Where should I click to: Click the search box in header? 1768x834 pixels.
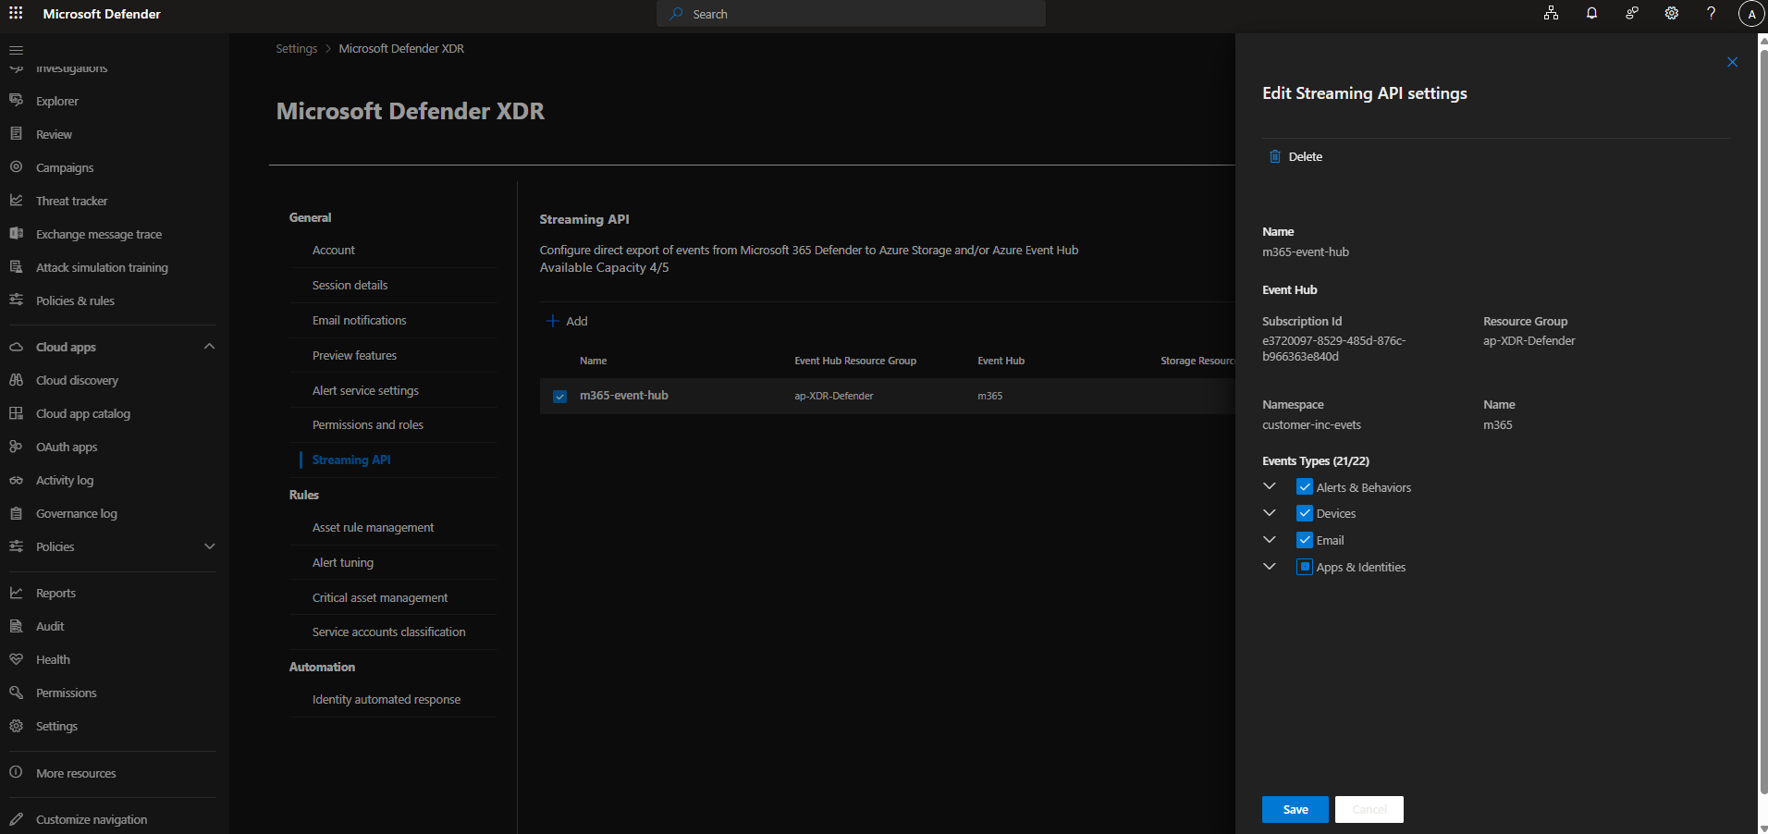[x=851, y=14]
